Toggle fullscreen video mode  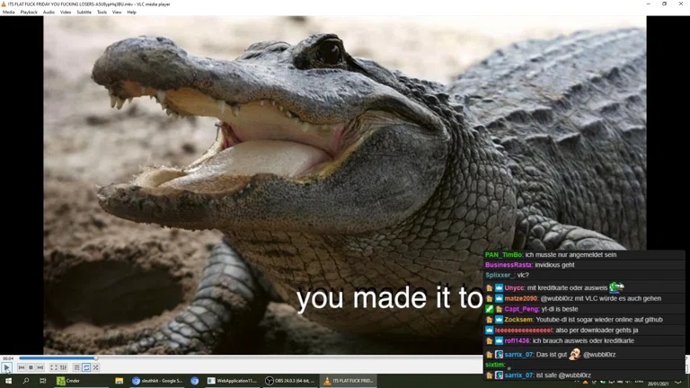(53, 367)
